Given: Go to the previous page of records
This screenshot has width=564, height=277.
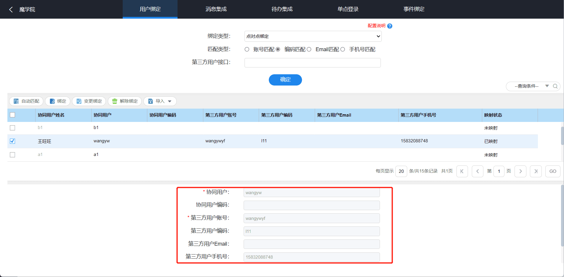Looking at the screenshot, I should click(x=477, y=171).
